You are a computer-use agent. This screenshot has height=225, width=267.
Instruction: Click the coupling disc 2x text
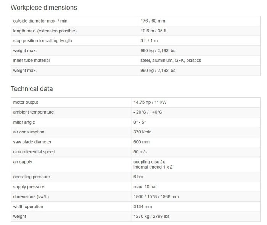[149, 162]
